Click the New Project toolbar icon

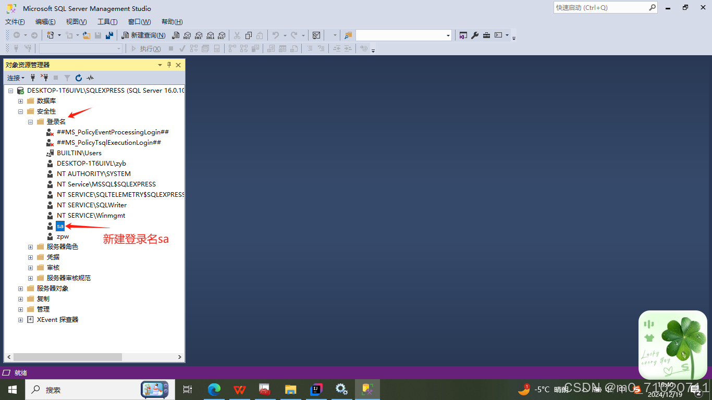[x=51, y=35]
